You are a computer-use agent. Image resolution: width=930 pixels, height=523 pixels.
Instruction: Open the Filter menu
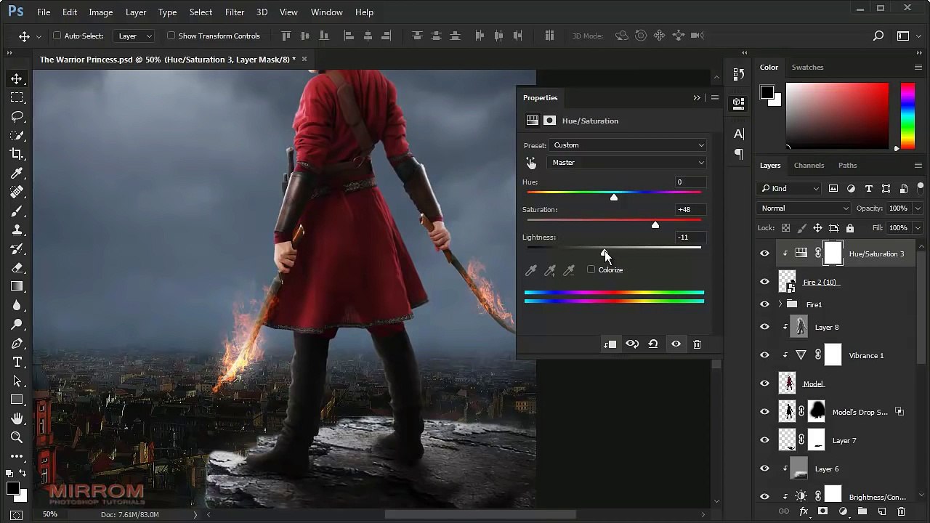point(235,12)
